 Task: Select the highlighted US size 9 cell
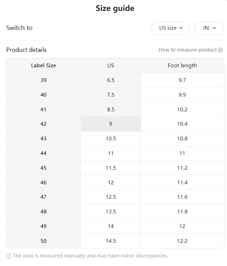tap(111, 124)
